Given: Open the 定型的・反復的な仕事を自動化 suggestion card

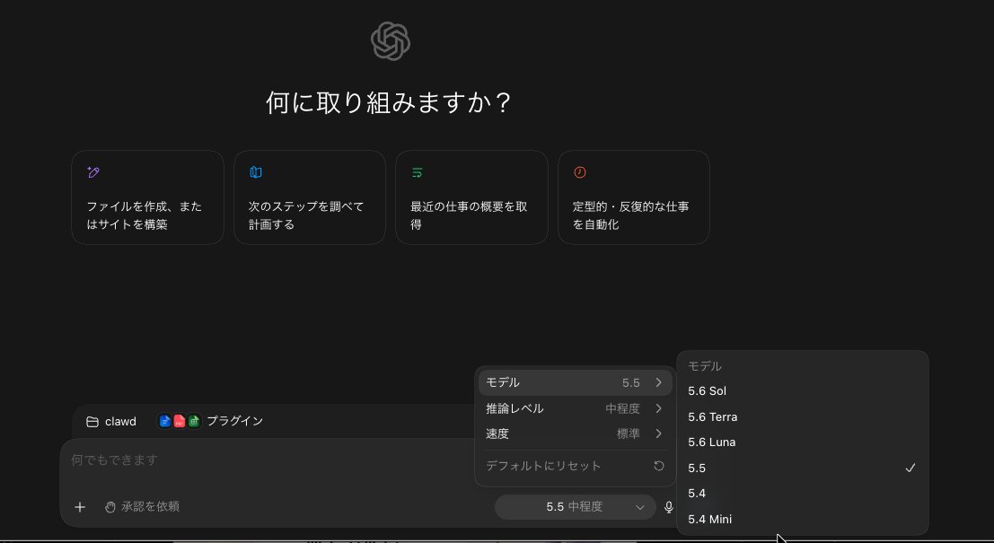Looking at the screenshot, I should coord(634,197).
